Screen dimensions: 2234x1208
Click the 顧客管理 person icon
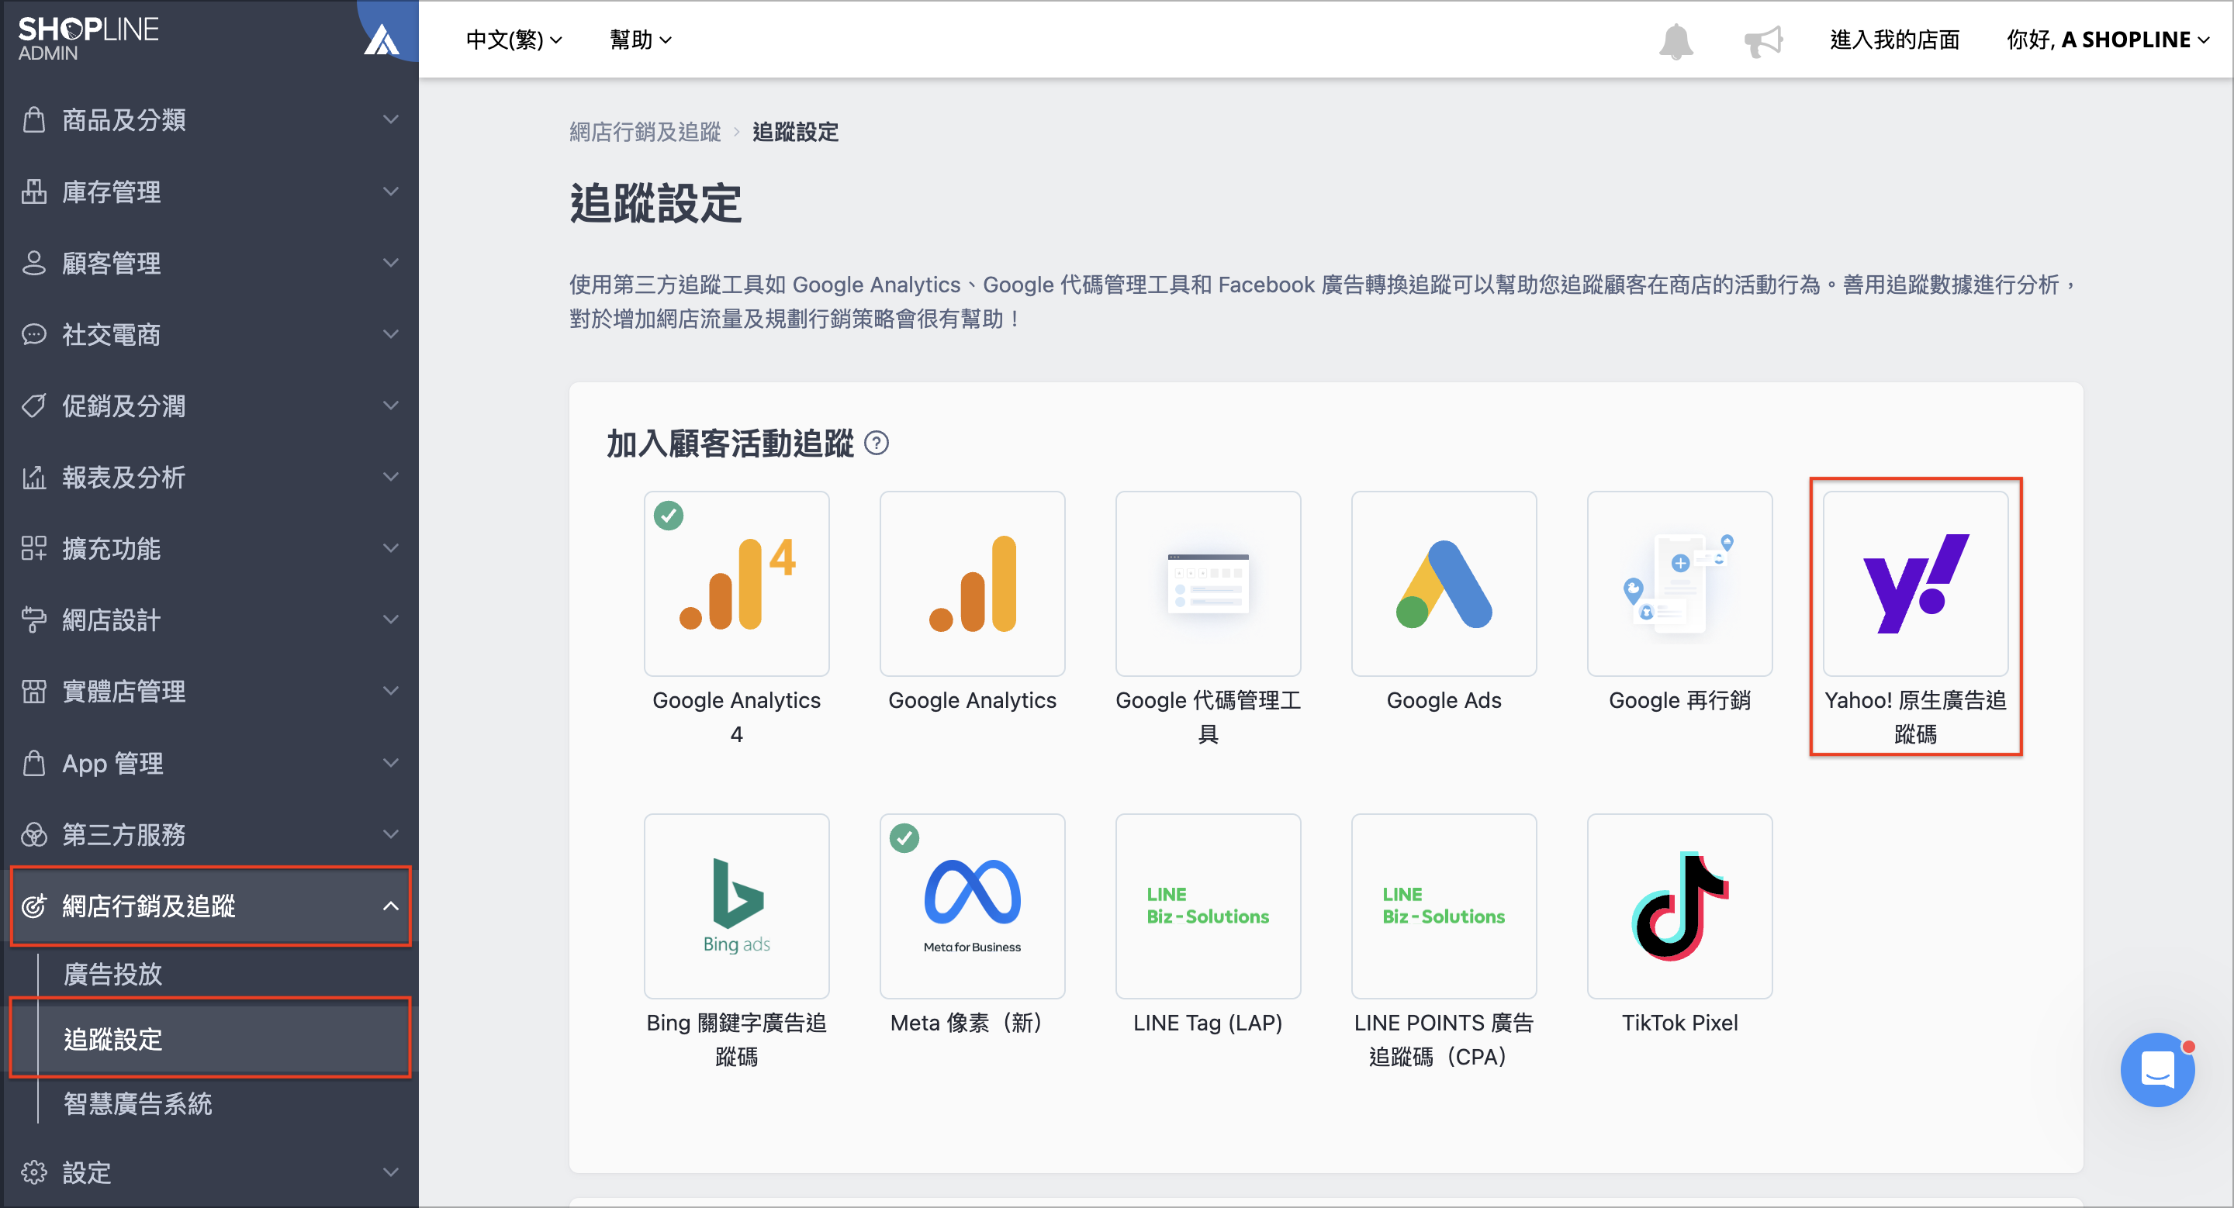point(34,263)
